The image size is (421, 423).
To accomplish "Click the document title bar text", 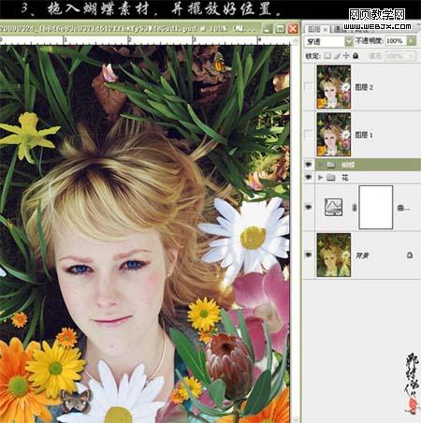I will [x=126, y=29].
